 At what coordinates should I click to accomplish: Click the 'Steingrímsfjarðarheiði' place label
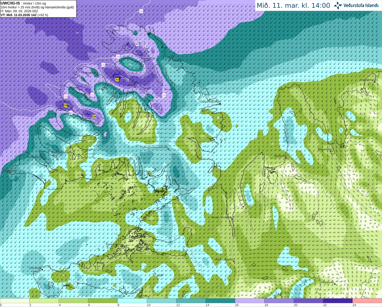[155, 147]
